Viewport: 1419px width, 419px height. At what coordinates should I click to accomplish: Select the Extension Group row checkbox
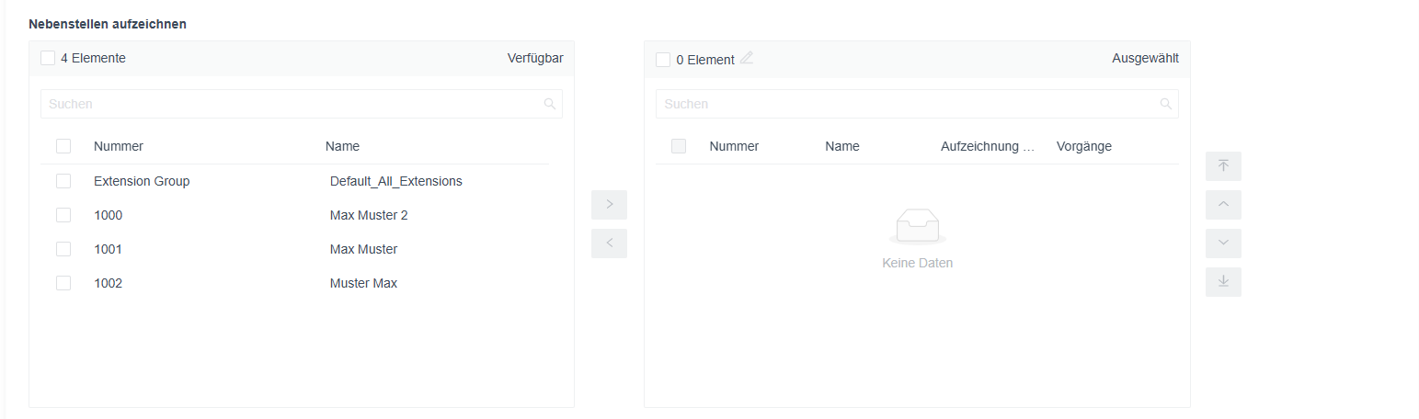click(63, 181)
